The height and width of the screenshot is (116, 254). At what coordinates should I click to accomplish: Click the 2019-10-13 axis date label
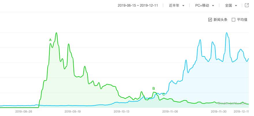(122, 111)
